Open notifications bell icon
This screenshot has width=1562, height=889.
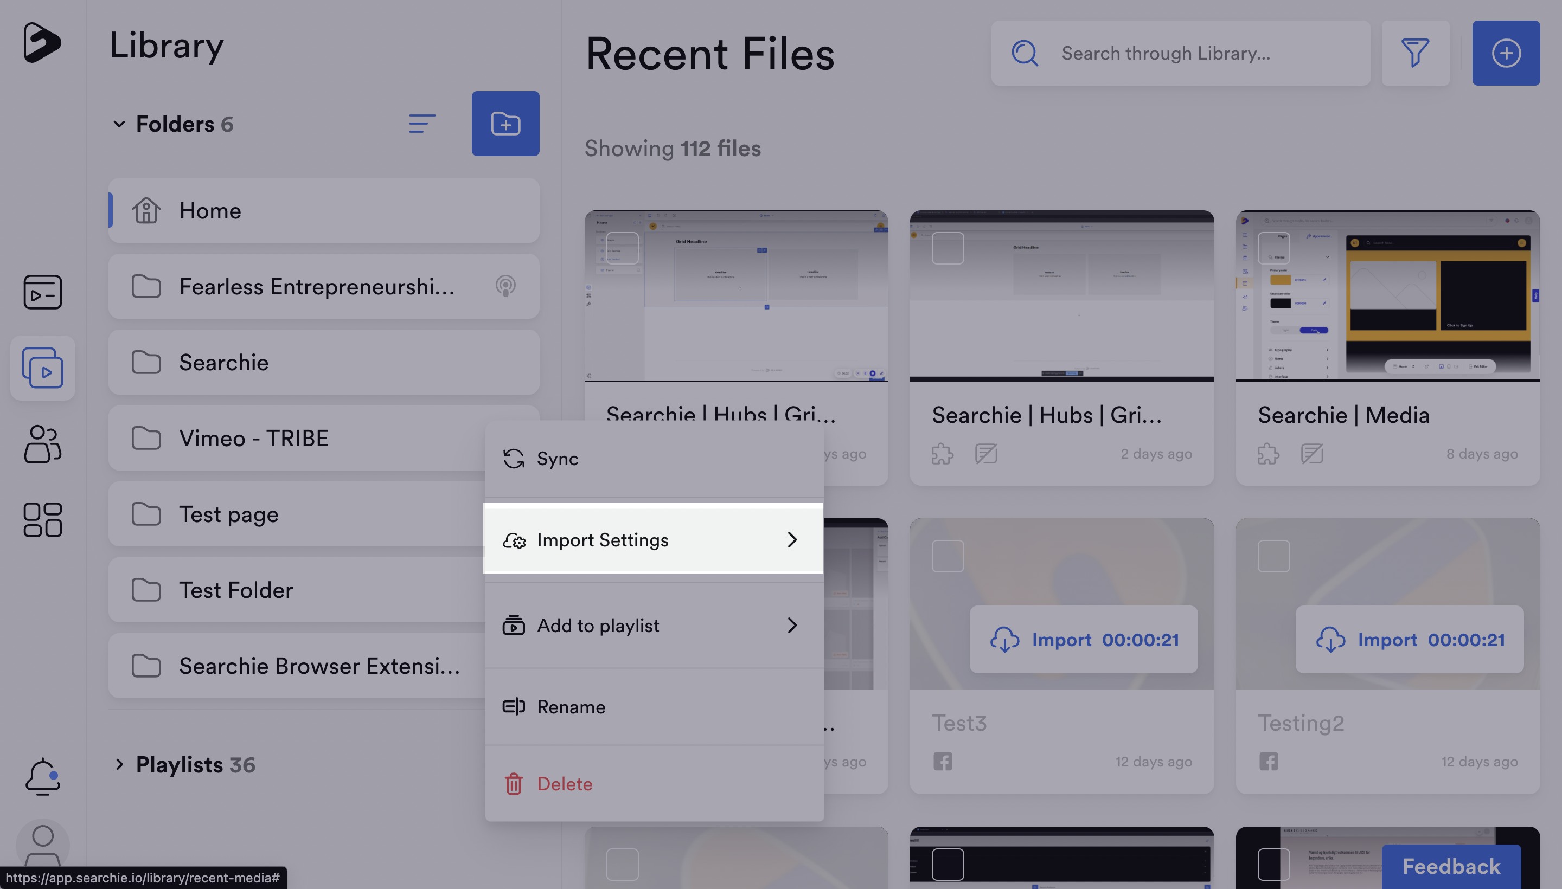click(x=42, y=776)
